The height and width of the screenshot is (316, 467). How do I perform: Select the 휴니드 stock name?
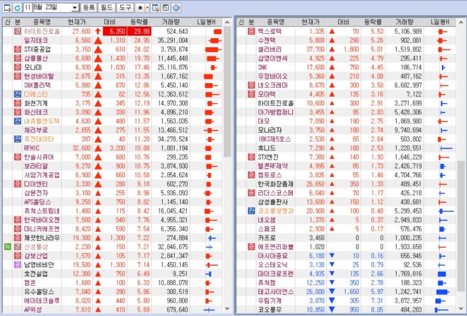tap(266, 148)
